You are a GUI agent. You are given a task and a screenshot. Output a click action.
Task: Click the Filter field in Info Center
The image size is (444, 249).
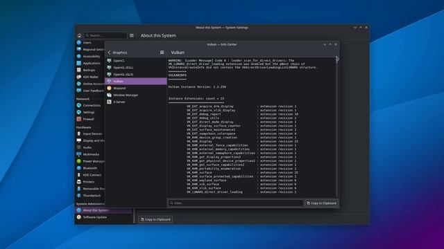(236, 203)
